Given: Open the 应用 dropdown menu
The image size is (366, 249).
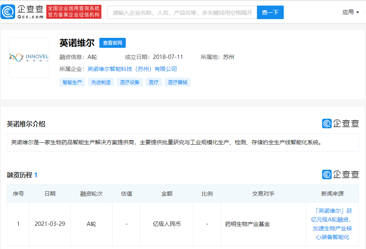Looking at the screenshot, I should [350, 12].
